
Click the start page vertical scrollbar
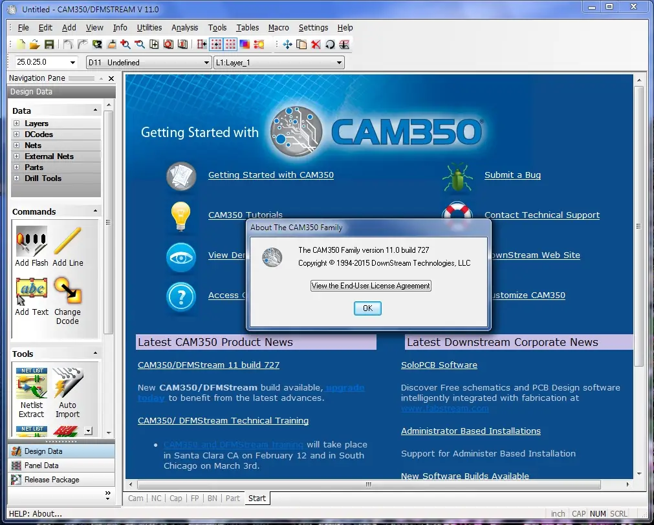click(638, 225)
